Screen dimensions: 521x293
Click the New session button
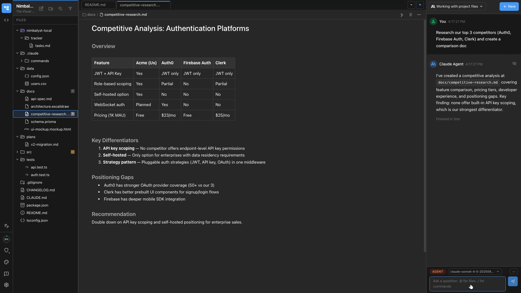509,7
